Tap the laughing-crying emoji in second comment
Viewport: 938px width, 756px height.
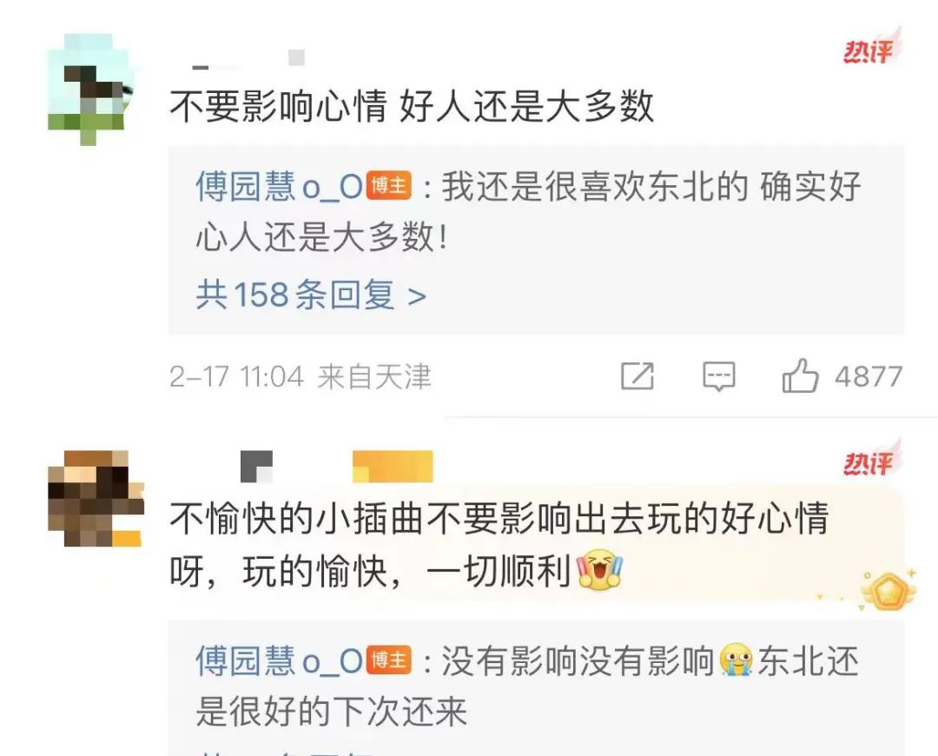(598, 570)
